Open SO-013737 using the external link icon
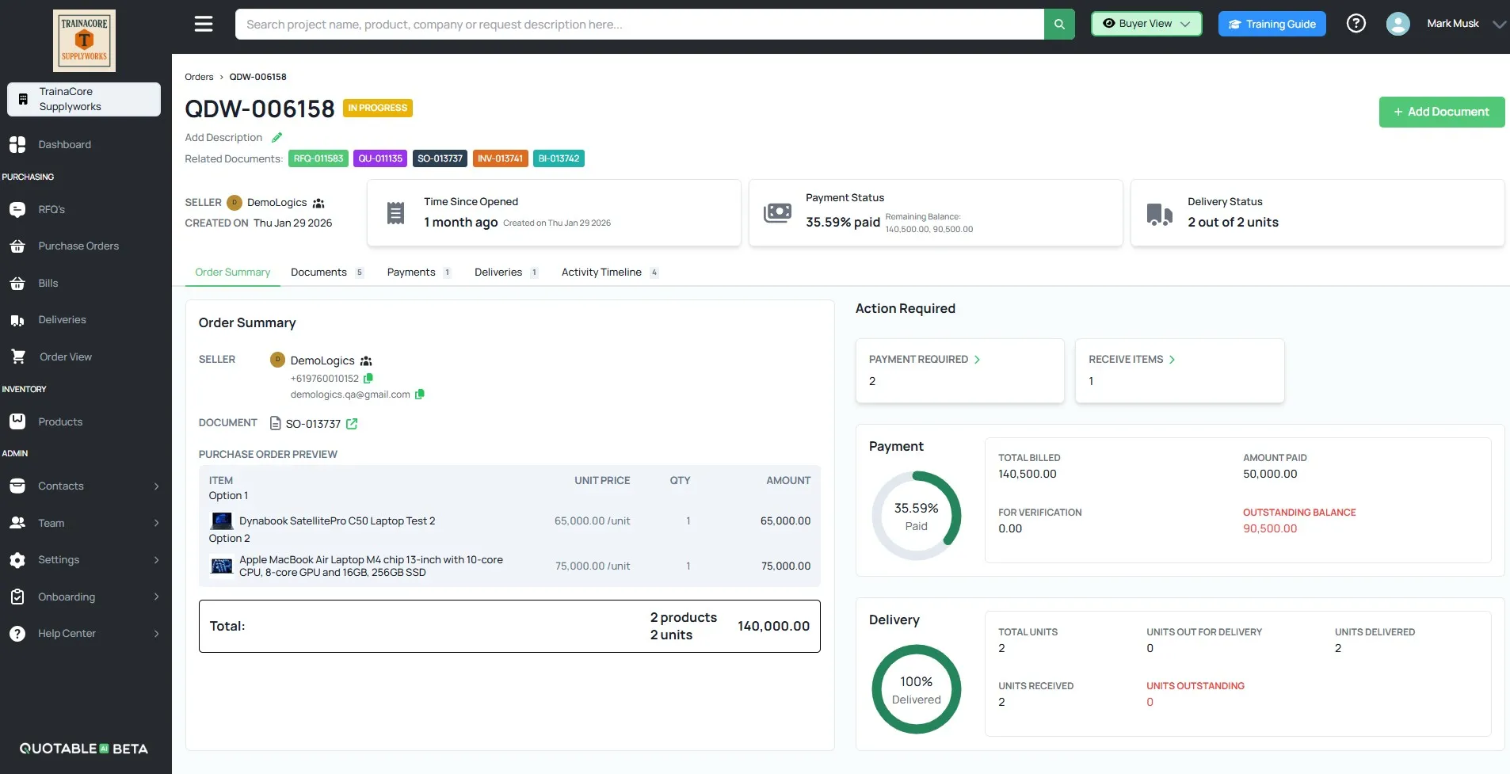Screen dimensions: 1510x774 [x=351, y=423]
